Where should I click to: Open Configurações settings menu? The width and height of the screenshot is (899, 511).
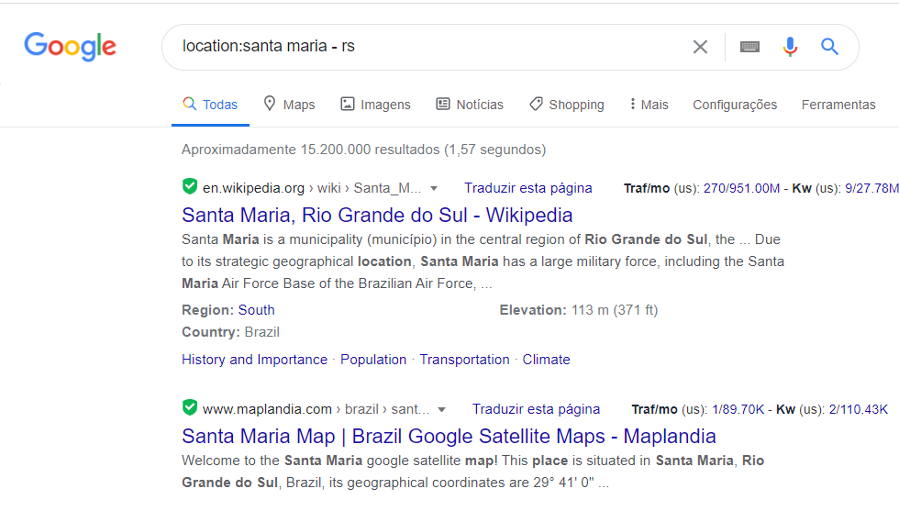point(735,105)
